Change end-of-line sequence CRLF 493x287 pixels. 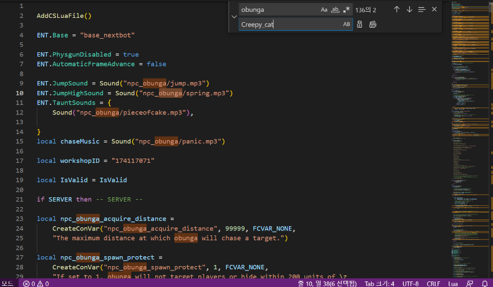pos(433,283)
